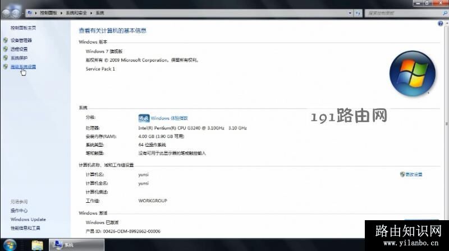Select the Windows 7 Ultimate edition text
The height and width of the screenshot is (251, 449).
click(104, 52)
